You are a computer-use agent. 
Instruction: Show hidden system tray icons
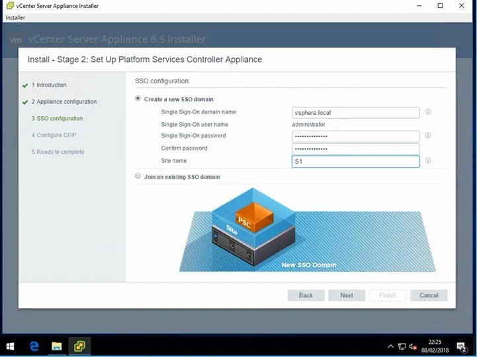[x=390, y=346]
